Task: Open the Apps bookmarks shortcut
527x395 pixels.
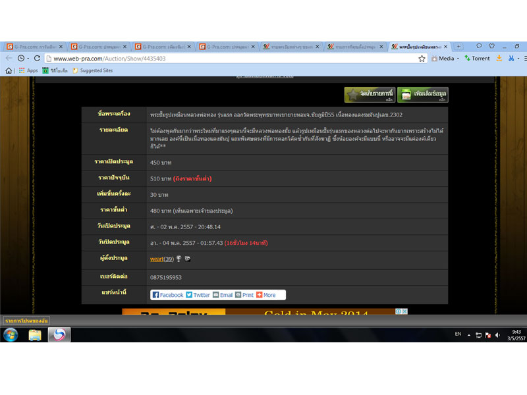Action: click(28, 70)
